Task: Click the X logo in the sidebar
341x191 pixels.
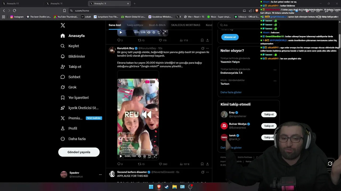Action: 63,25
